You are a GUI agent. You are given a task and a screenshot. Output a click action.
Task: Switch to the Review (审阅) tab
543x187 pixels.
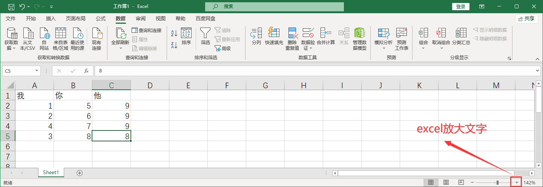click(141, 18)
